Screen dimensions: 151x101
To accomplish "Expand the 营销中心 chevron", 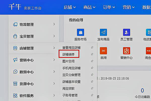I will click(x=54, y=60).
